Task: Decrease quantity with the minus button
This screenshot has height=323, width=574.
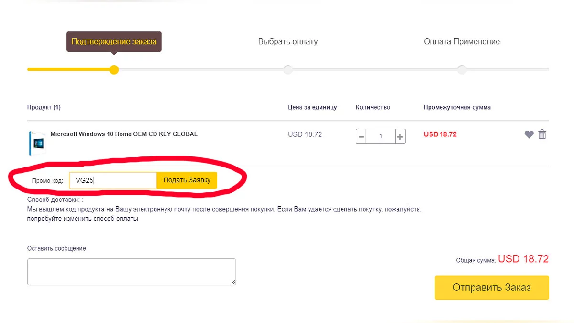Action: 361,136
